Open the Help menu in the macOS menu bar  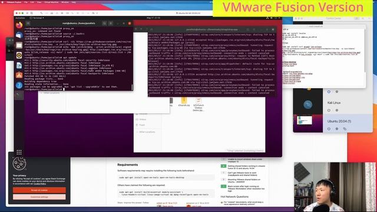coord(74,2)
